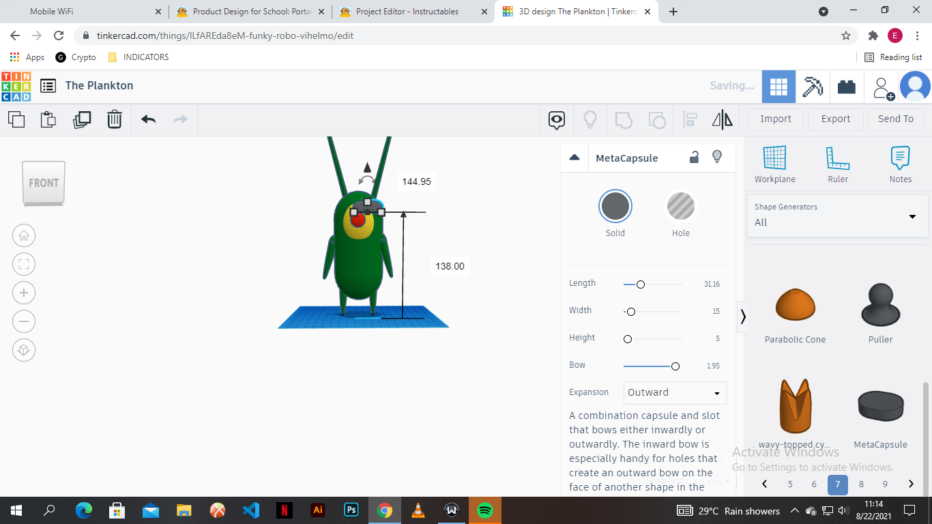Screen dimensions: 932x524
Task: Go to shapes page 8
Action: pyautogui.click(x=861, y=484)
